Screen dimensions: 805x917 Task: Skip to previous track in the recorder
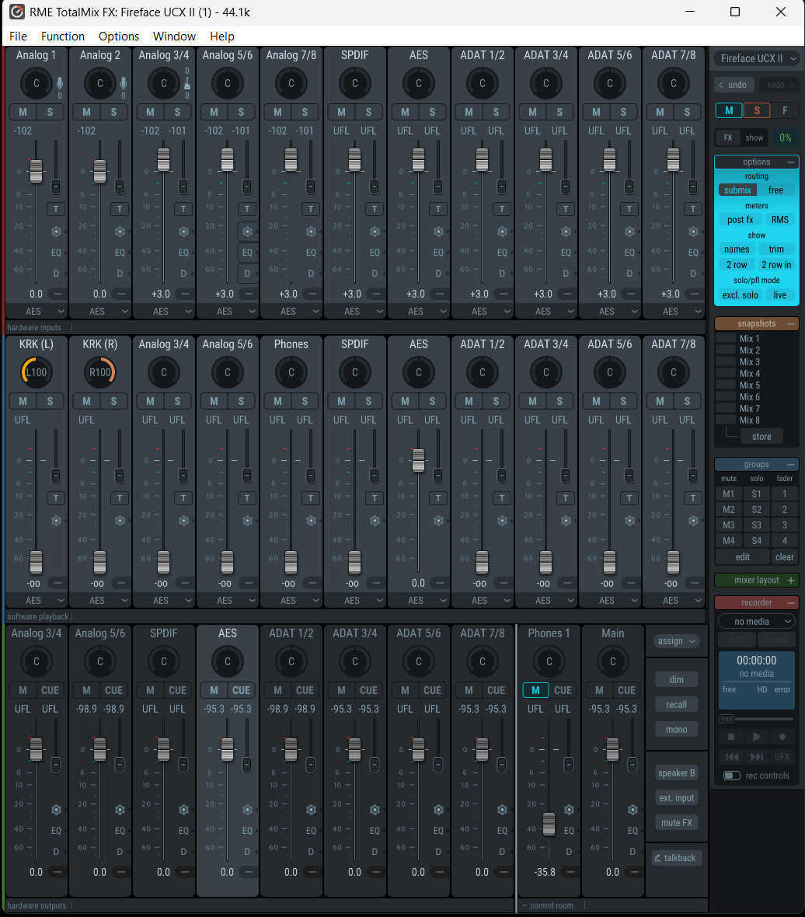pyautogui.click(x=731, y=757)
